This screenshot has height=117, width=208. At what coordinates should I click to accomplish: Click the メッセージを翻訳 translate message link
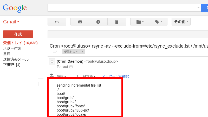[115, 76]
